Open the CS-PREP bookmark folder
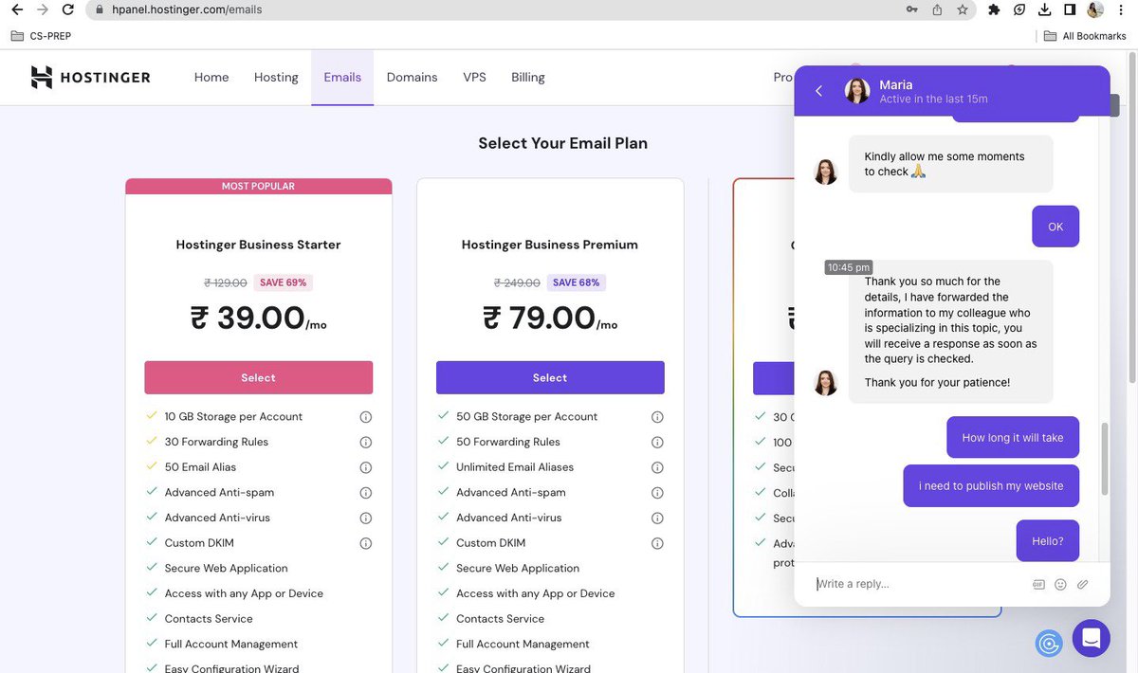The width and height of the screenshot is (1138, 673). (x=41, y=36)
